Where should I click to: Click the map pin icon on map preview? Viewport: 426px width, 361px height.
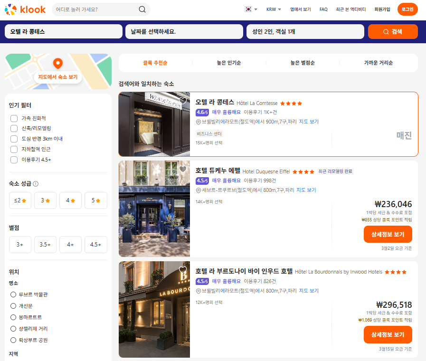57,63
